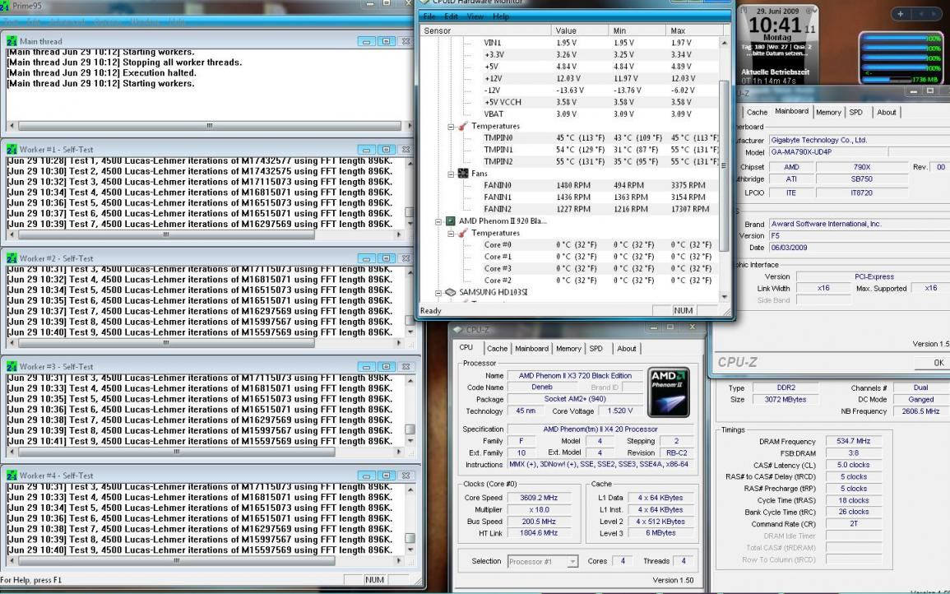Click the plus button on the desktop gadget bar
Image resolution: width=950 pixels, height=594 pixels.
pyautogui.click(x=901, y=14)
